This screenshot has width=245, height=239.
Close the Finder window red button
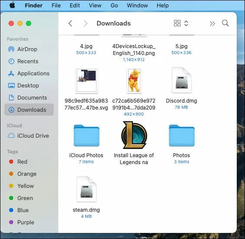coord(11,23)
